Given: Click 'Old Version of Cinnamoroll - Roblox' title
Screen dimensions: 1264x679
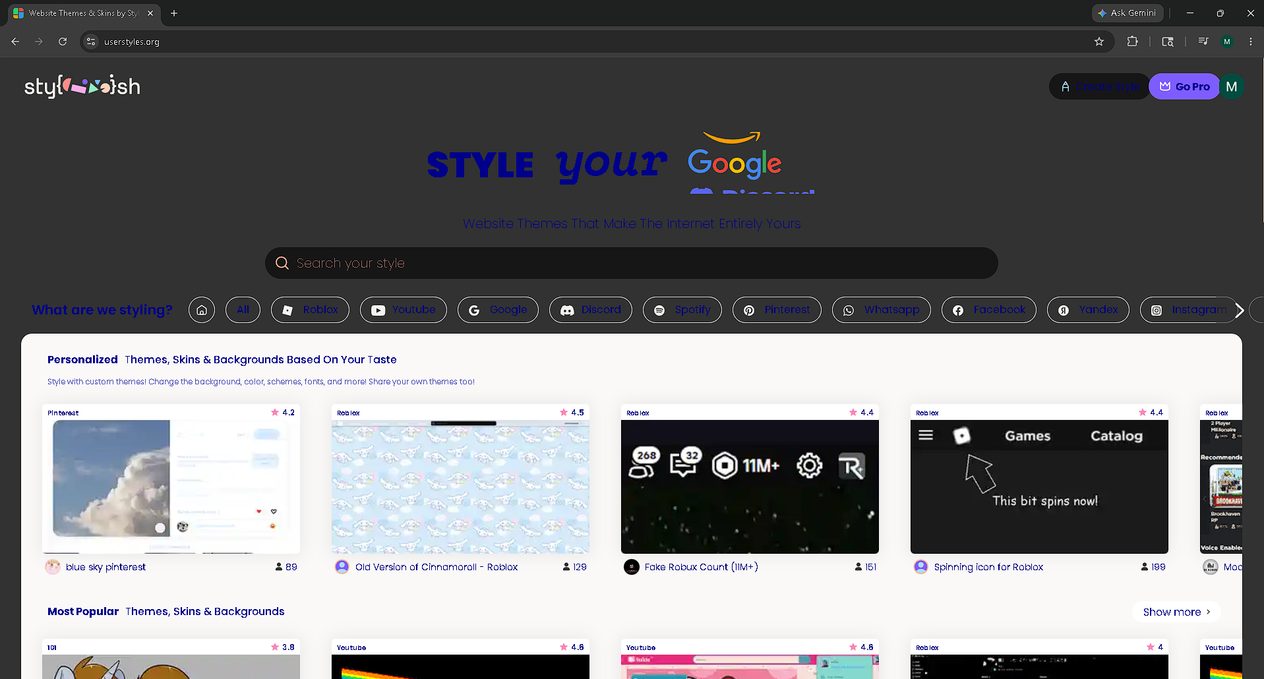Looking at the screenshot, I should [x=436, y=567].
